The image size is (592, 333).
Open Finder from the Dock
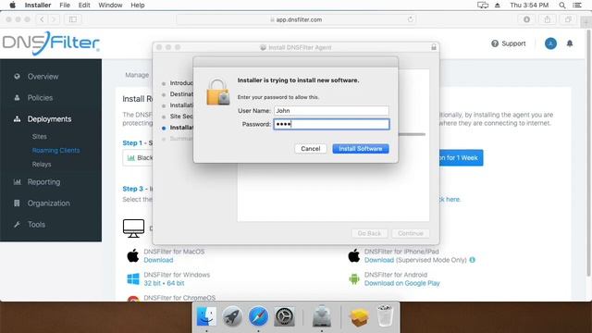tap(206, 316)
